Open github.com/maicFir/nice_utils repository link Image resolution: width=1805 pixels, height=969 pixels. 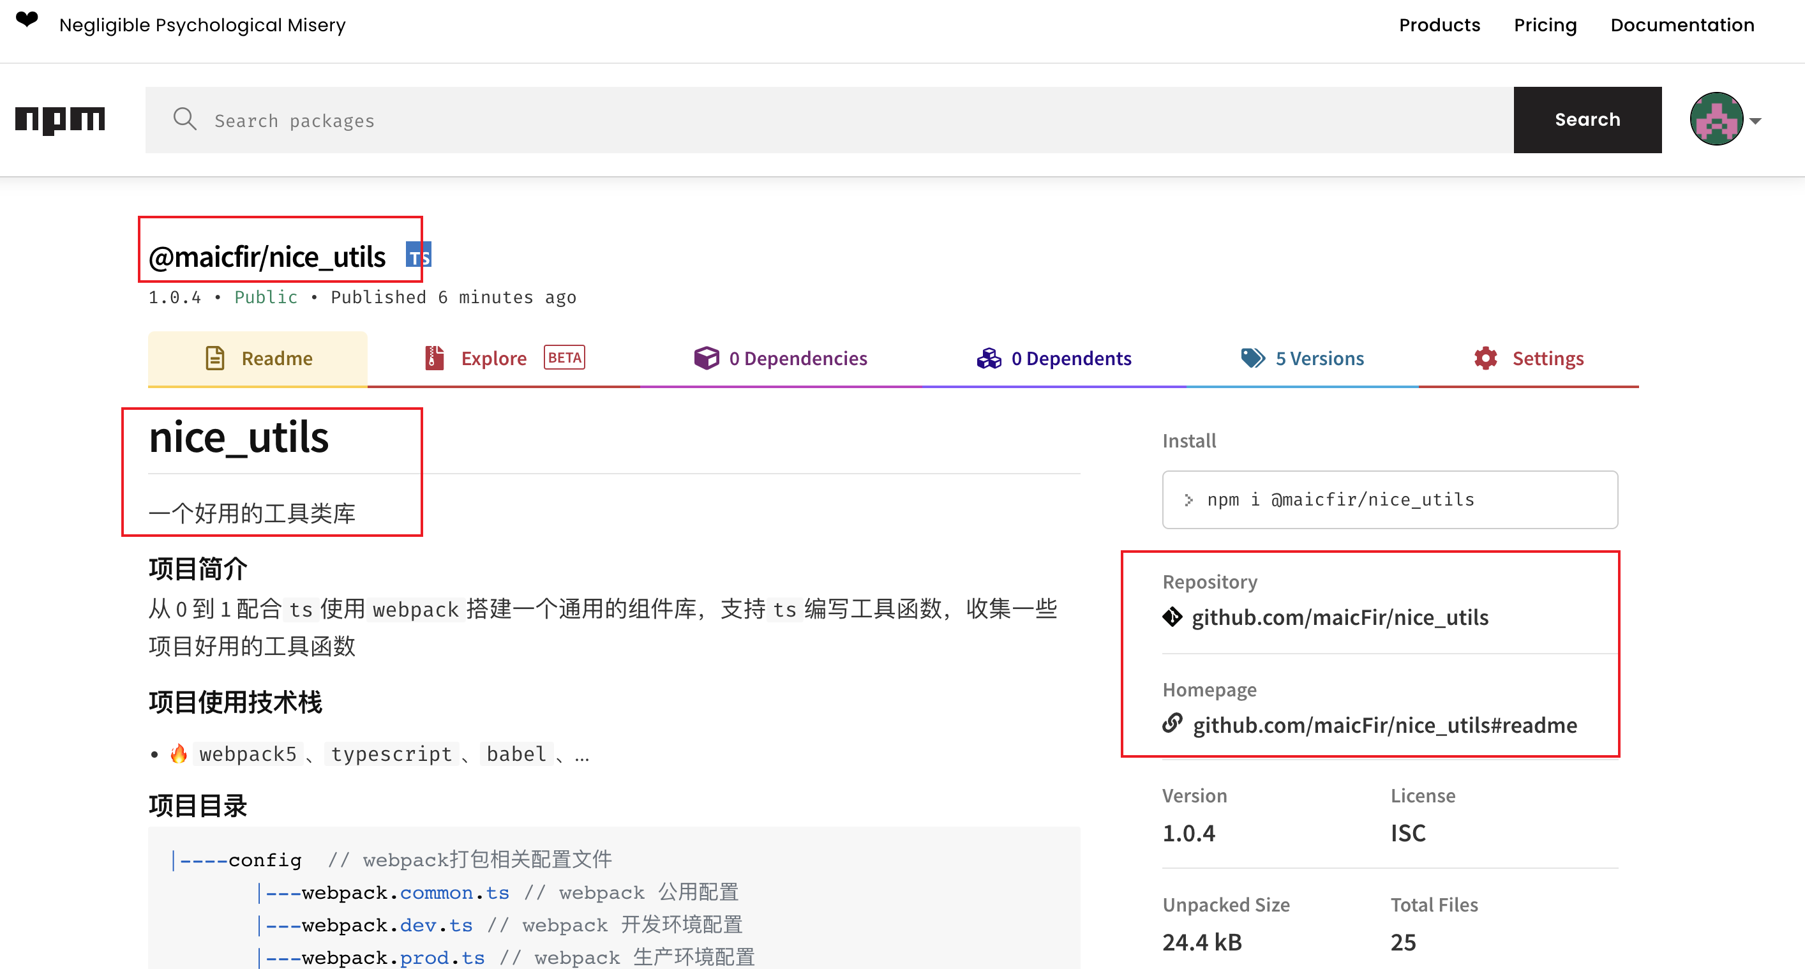(x=1340, y=617)
